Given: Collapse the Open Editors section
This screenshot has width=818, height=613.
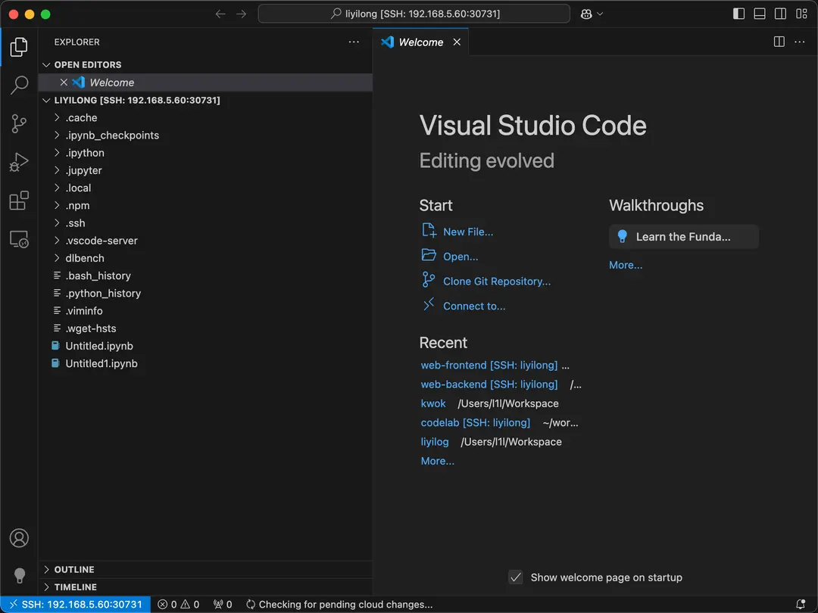Looking at the screenshot, I should tap(205, 64).
